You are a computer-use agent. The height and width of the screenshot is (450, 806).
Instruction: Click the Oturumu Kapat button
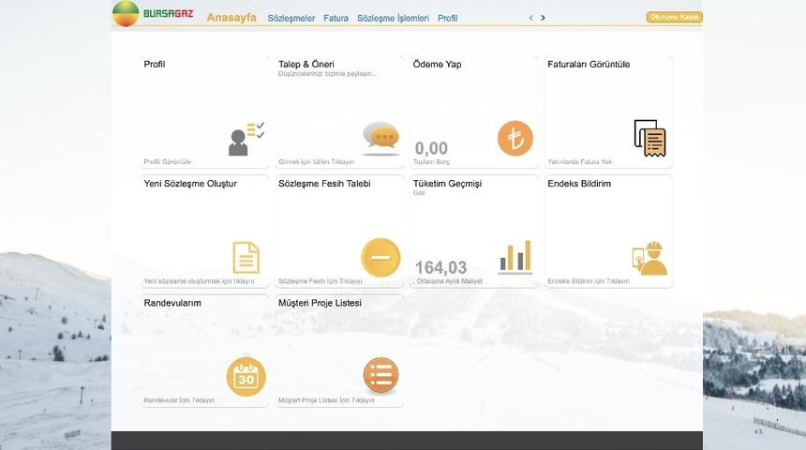coord(674,17)
